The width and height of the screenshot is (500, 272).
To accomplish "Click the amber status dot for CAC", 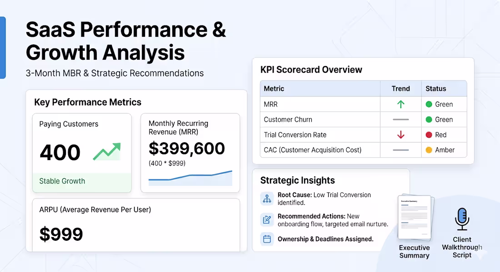I will click(429, 150).
